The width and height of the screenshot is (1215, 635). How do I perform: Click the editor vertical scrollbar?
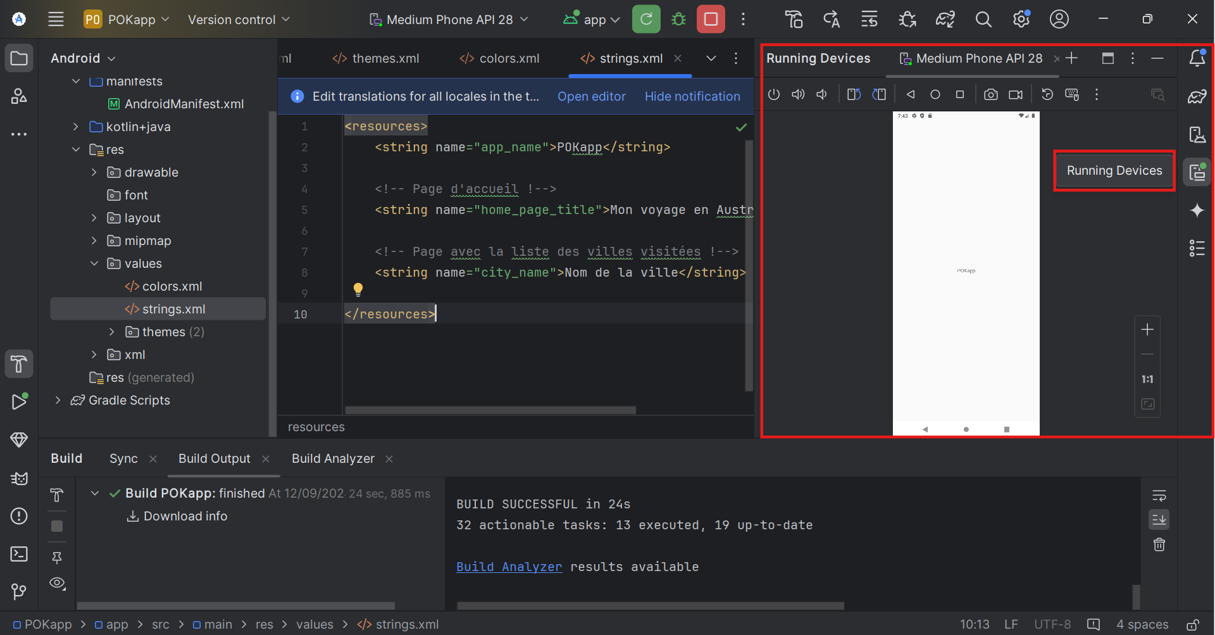click(x=749, y=266)
